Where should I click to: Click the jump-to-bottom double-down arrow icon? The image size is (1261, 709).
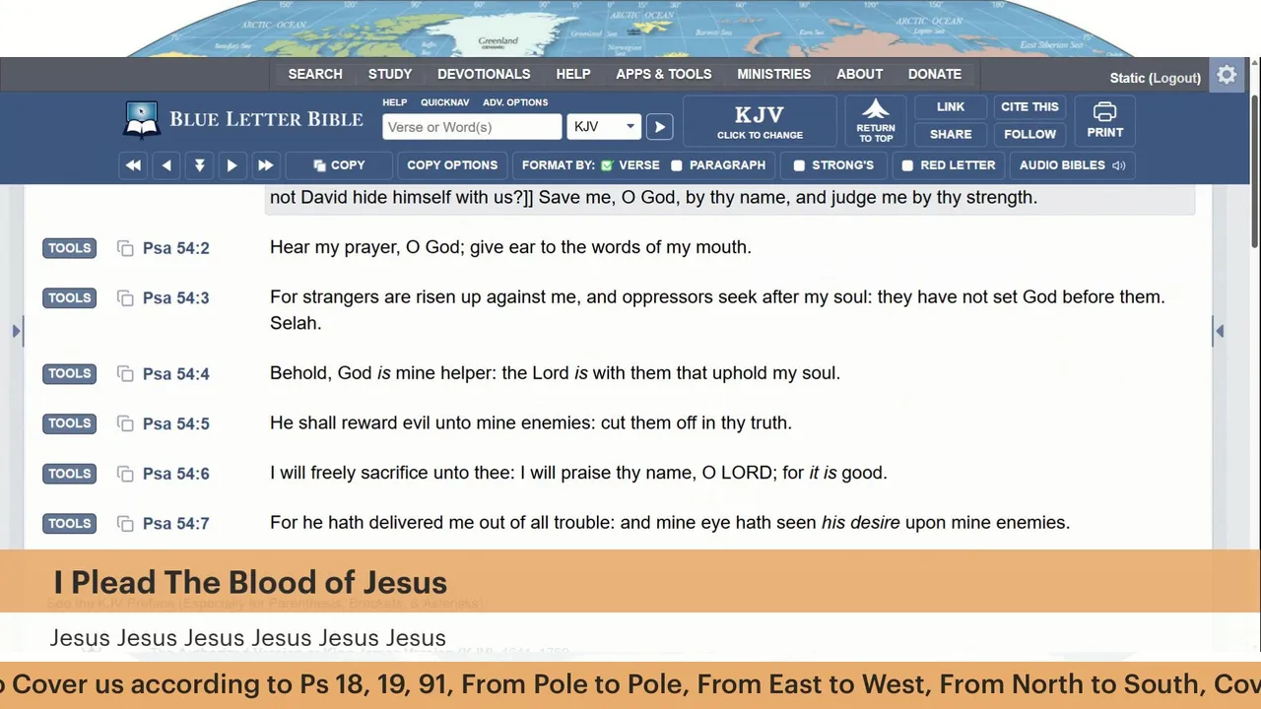[199, 165]
